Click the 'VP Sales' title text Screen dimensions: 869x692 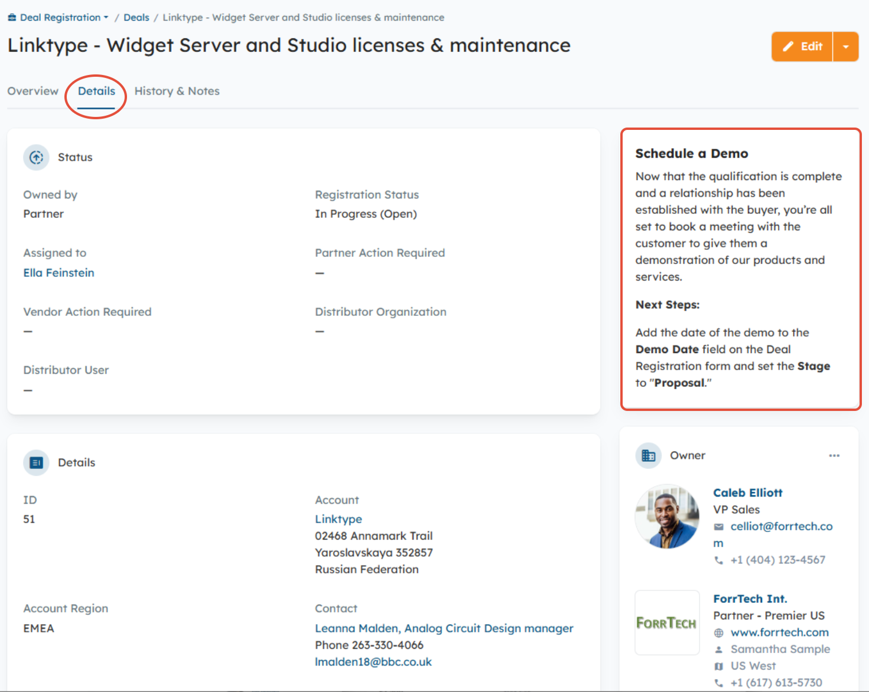coord(737,510)
